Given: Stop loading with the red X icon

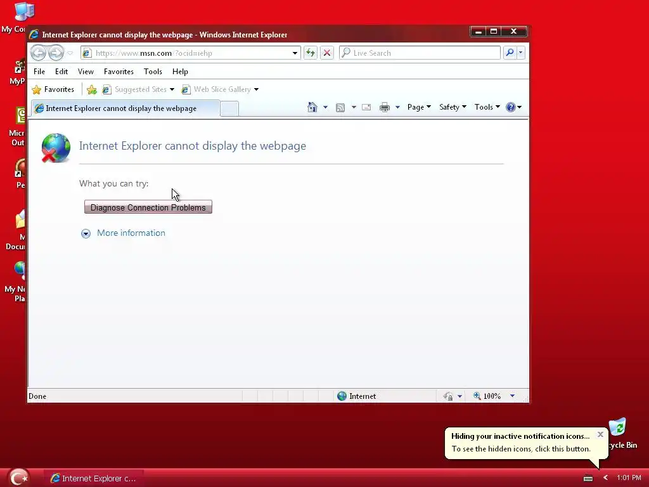Looking at the screenshot, I should point(327,53).
